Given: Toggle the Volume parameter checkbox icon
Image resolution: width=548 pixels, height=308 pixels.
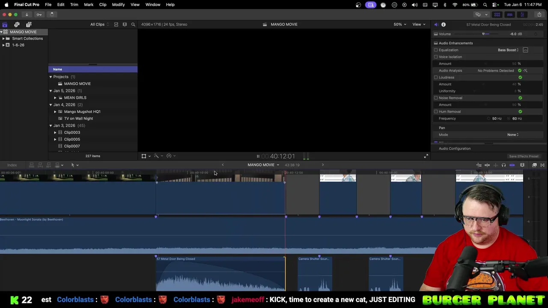Looking at the screenshot, I should click(436, 34).
